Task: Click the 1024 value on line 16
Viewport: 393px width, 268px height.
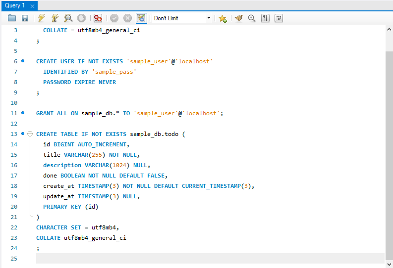Action: click(x=119, y=165)
